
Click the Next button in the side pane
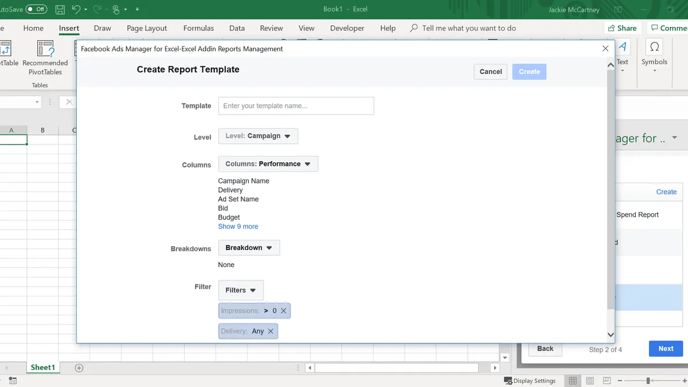pos(666,349)
